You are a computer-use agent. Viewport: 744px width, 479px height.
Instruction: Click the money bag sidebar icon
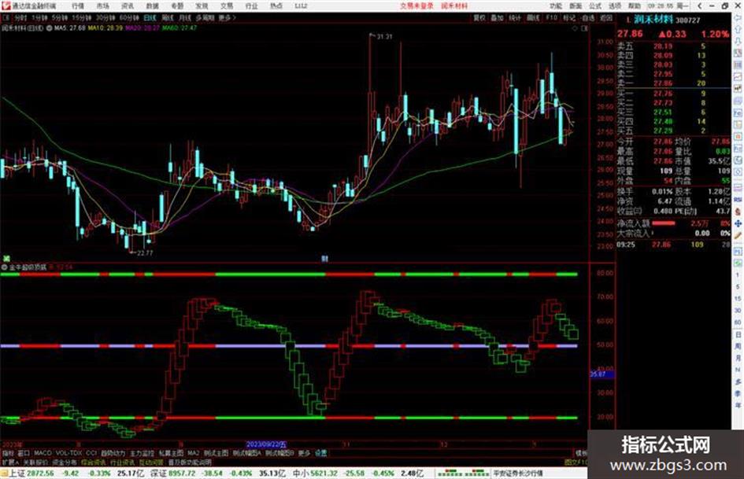pos(738,211)
